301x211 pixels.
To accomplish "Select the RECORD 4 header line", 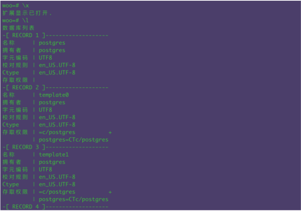I will coord(55,207).
